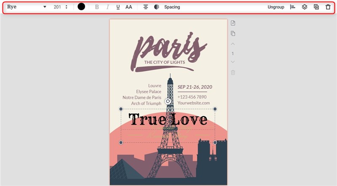Click the Ungroup button
Viewport: 337px width, 186px height.
(276, 7)
